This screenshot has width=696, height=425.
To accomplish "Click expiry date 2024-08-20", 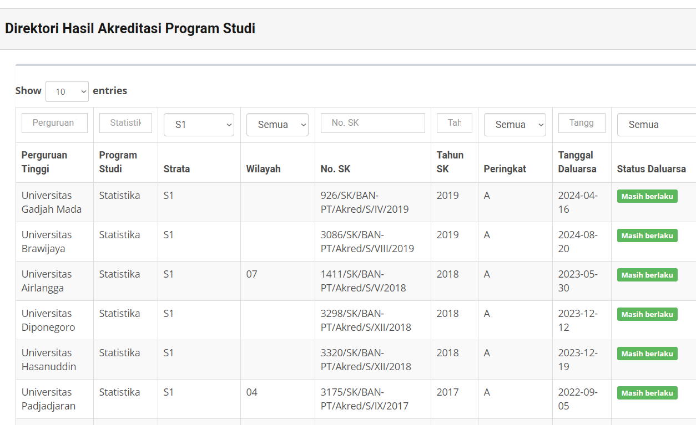I will (x=578, y=242).
